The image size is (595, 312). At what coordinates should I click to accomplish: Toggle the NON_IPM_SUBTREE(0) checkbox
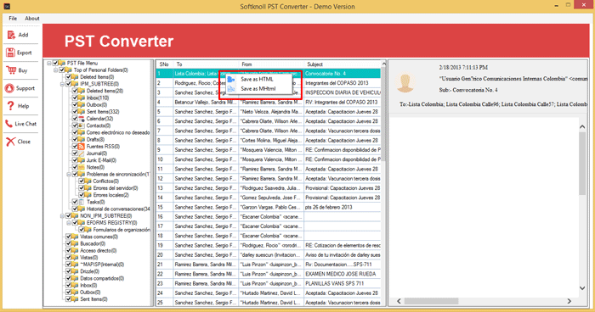pos(69,216)
